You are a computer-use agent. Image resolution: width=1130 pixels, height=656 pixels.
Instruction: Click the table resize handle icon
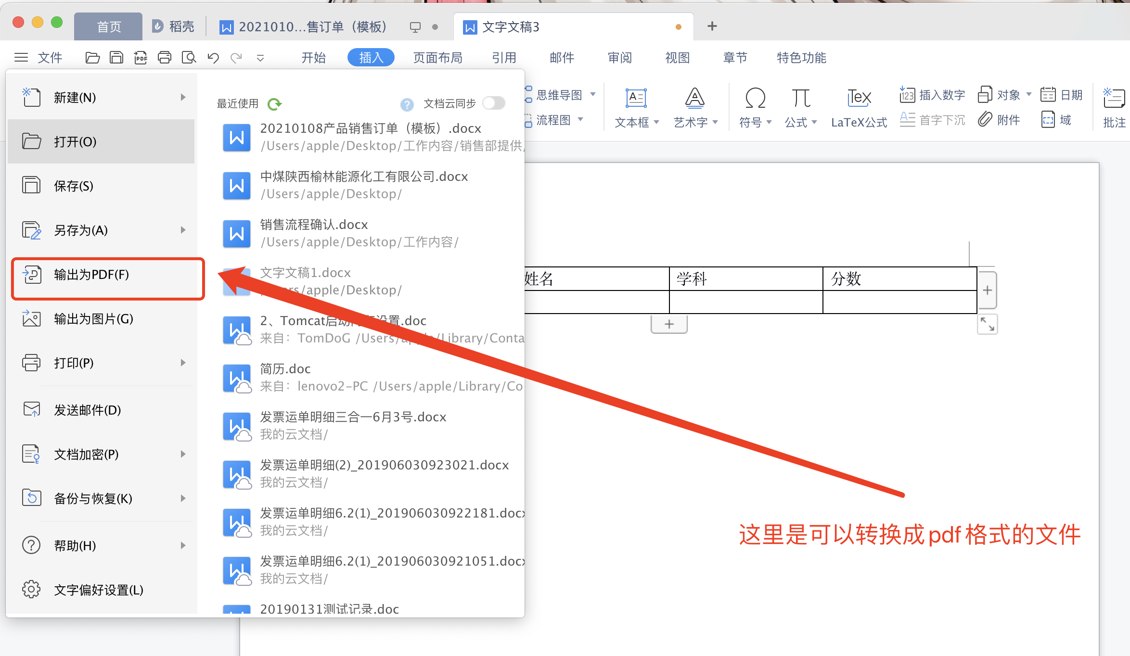tap(987, 324)
